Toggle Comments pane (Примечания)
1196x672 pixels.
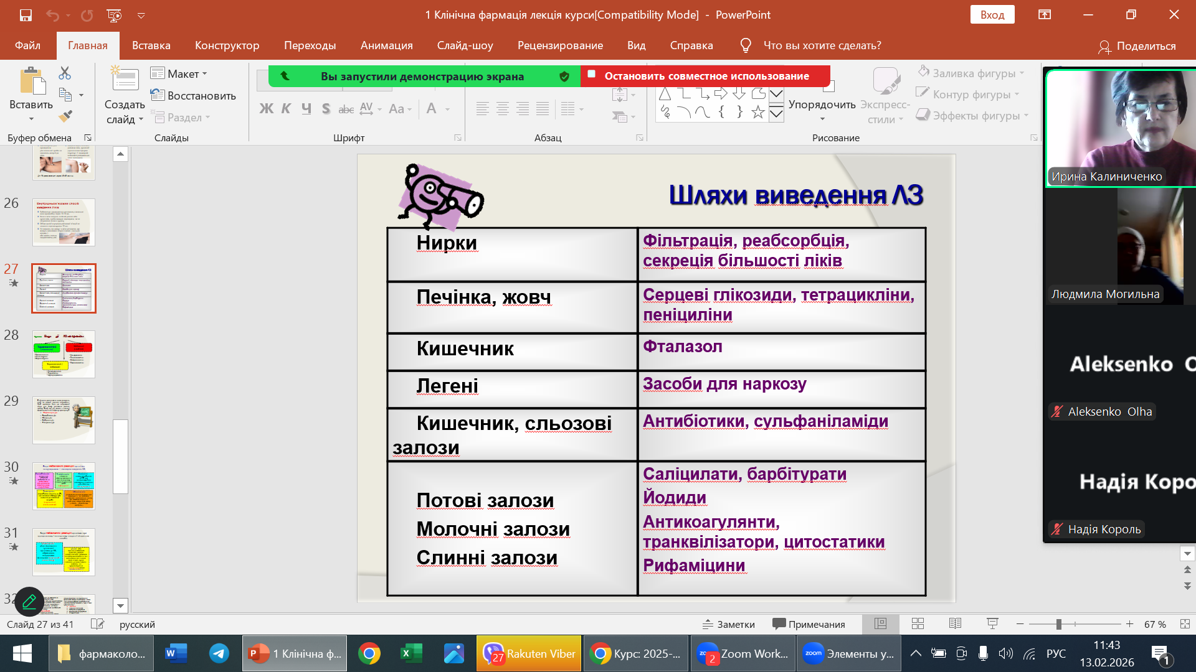[809, 624]
